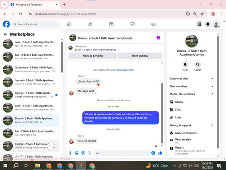Reload the page in Chrome
Image resolution: width=226 pixels, height=170 pixels.
(x=21, y=14)
